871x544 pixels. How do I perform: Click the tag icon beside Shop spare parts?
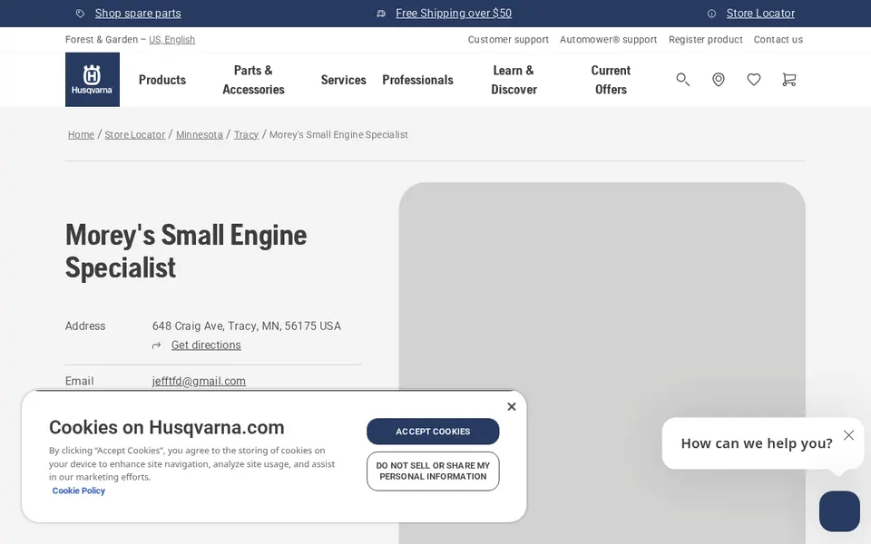(81, 14)
